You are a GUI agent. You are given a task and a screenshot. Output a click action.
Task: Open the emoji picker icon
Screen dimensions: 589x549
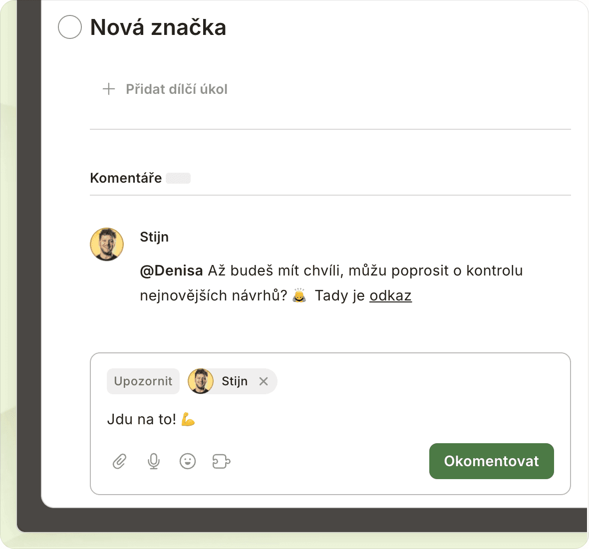188,462
